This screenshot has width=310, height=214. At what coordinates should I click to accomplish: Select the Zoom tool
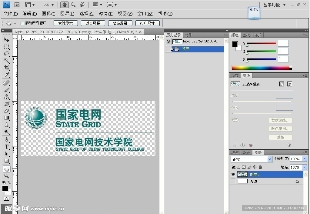[7, 176]
